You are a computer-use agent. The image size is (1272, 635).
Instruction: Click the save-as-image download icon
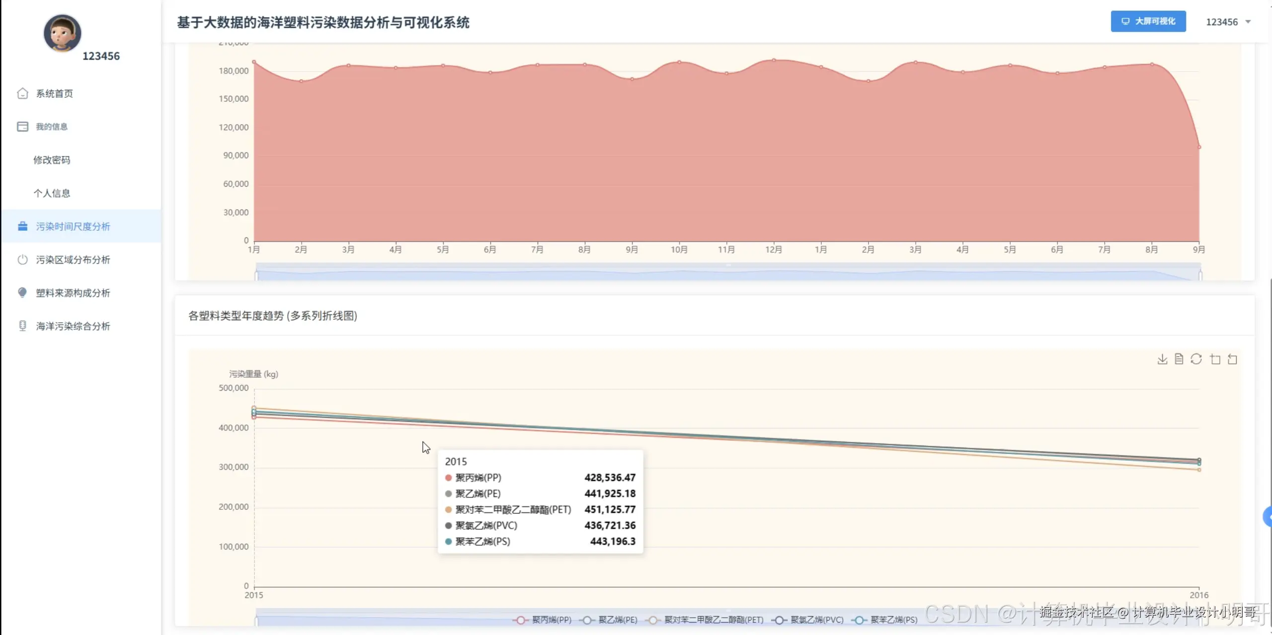[x=1162, y=359]
